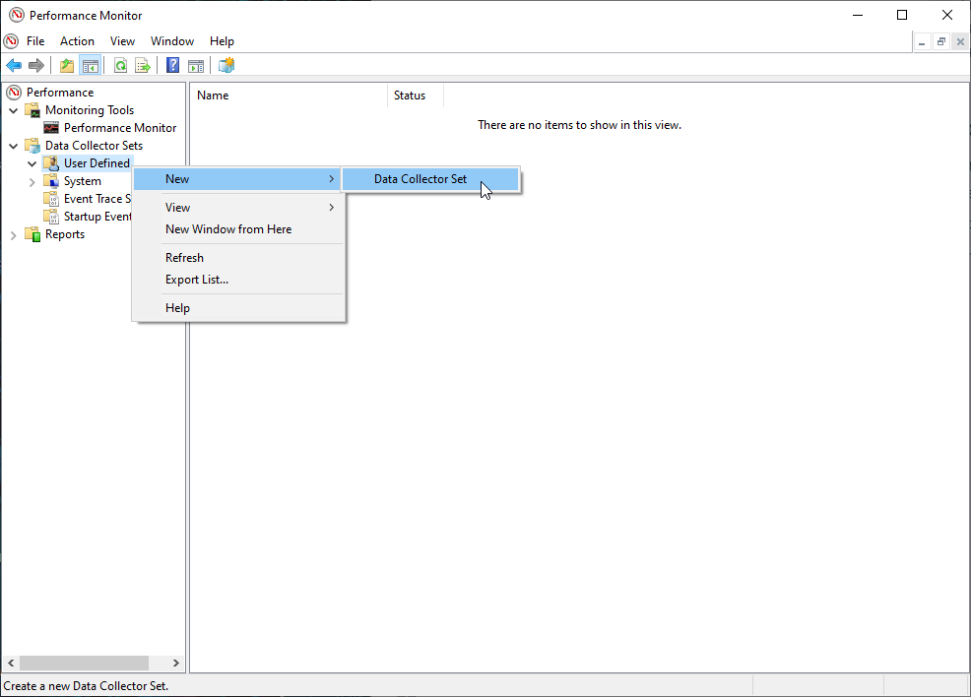This screenshot has height=697, width=971.
Task: Toggle the Show/Hide Console Tree icon
Action: [90, 66]
